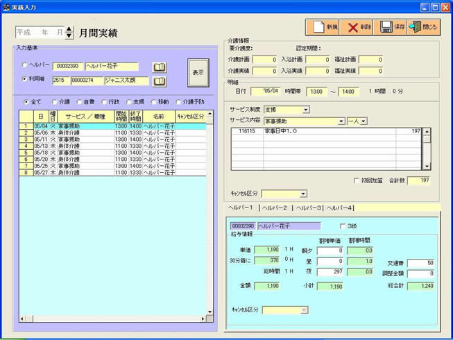
Task: Switch to the ヘルパー2 tab
Action: (x=275, y=207)
